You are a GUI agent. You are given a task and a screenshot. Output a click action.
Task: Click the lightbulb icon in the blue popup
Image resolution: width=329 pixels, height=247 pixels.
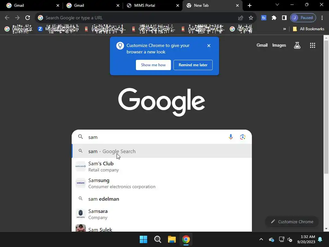pyautogui.click(x=120, y=46)
